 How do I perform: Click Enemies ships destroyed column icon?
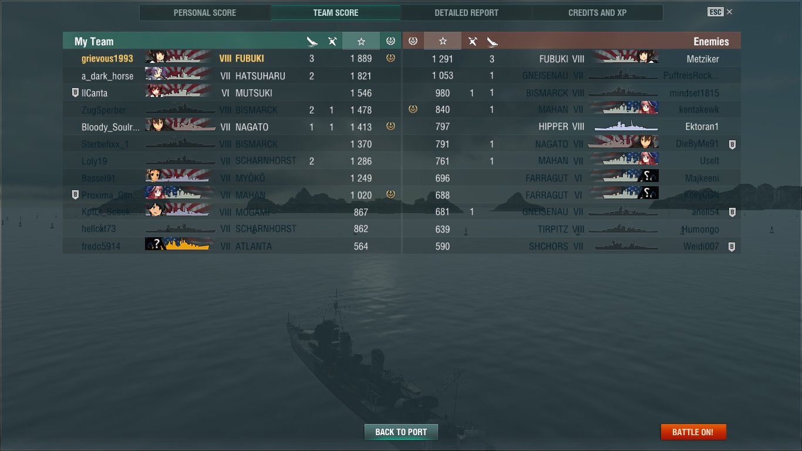pos(492,41)
